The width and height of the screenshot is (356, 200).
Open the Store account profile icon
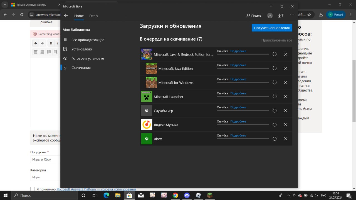270,16
